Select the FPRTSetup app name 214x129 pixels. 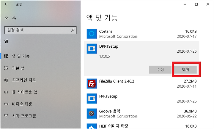(108, 96)
